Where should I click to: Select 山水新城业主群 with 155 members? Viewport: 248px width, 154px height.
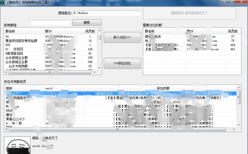(50, 58)
